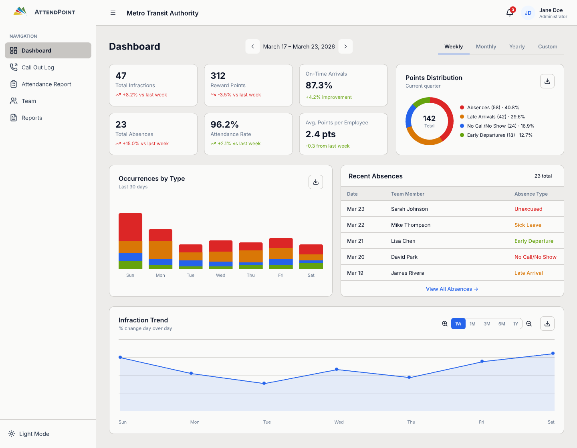Select the 3M trend range
577x448 pixels.
tap(487, 324)
